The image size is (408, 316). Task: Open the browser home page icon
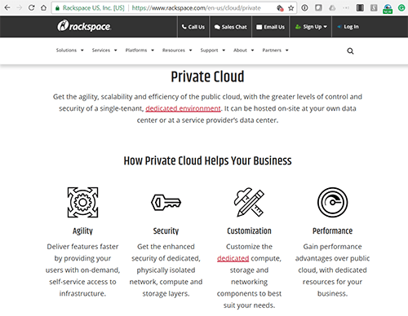(x=44, y=7)
